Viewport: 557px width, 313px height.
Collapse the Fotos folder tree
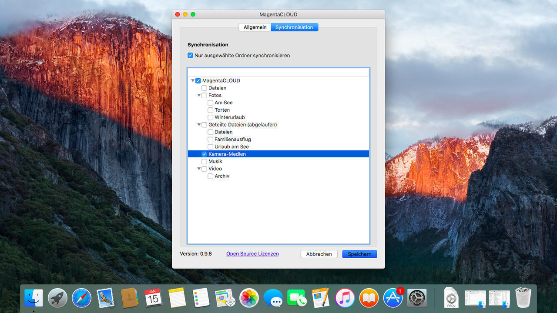pos(199,95)
